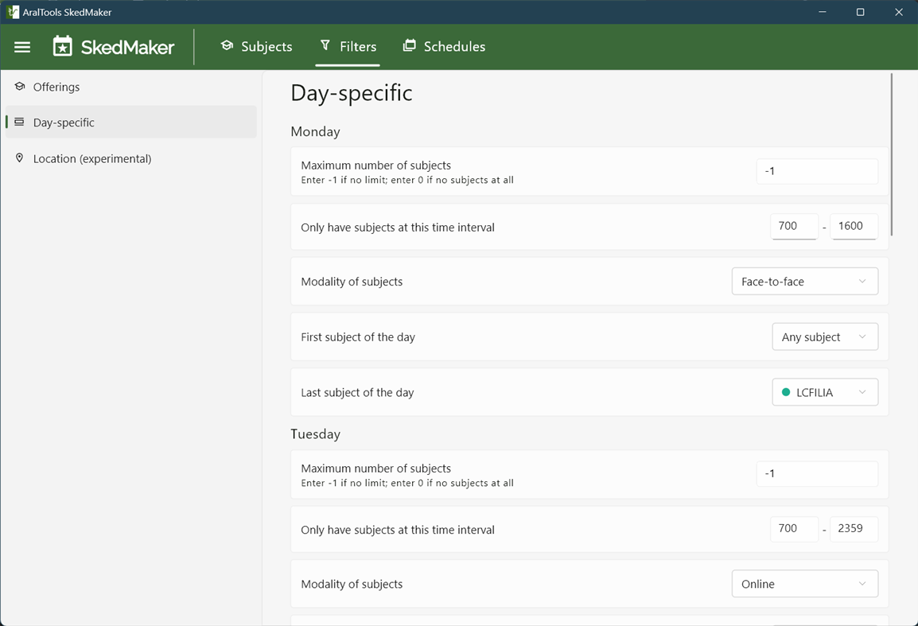Expand Monday First subject Any subject dropdown
The image size is (918, 626).
pyautogui.click(x=824, y=337)
